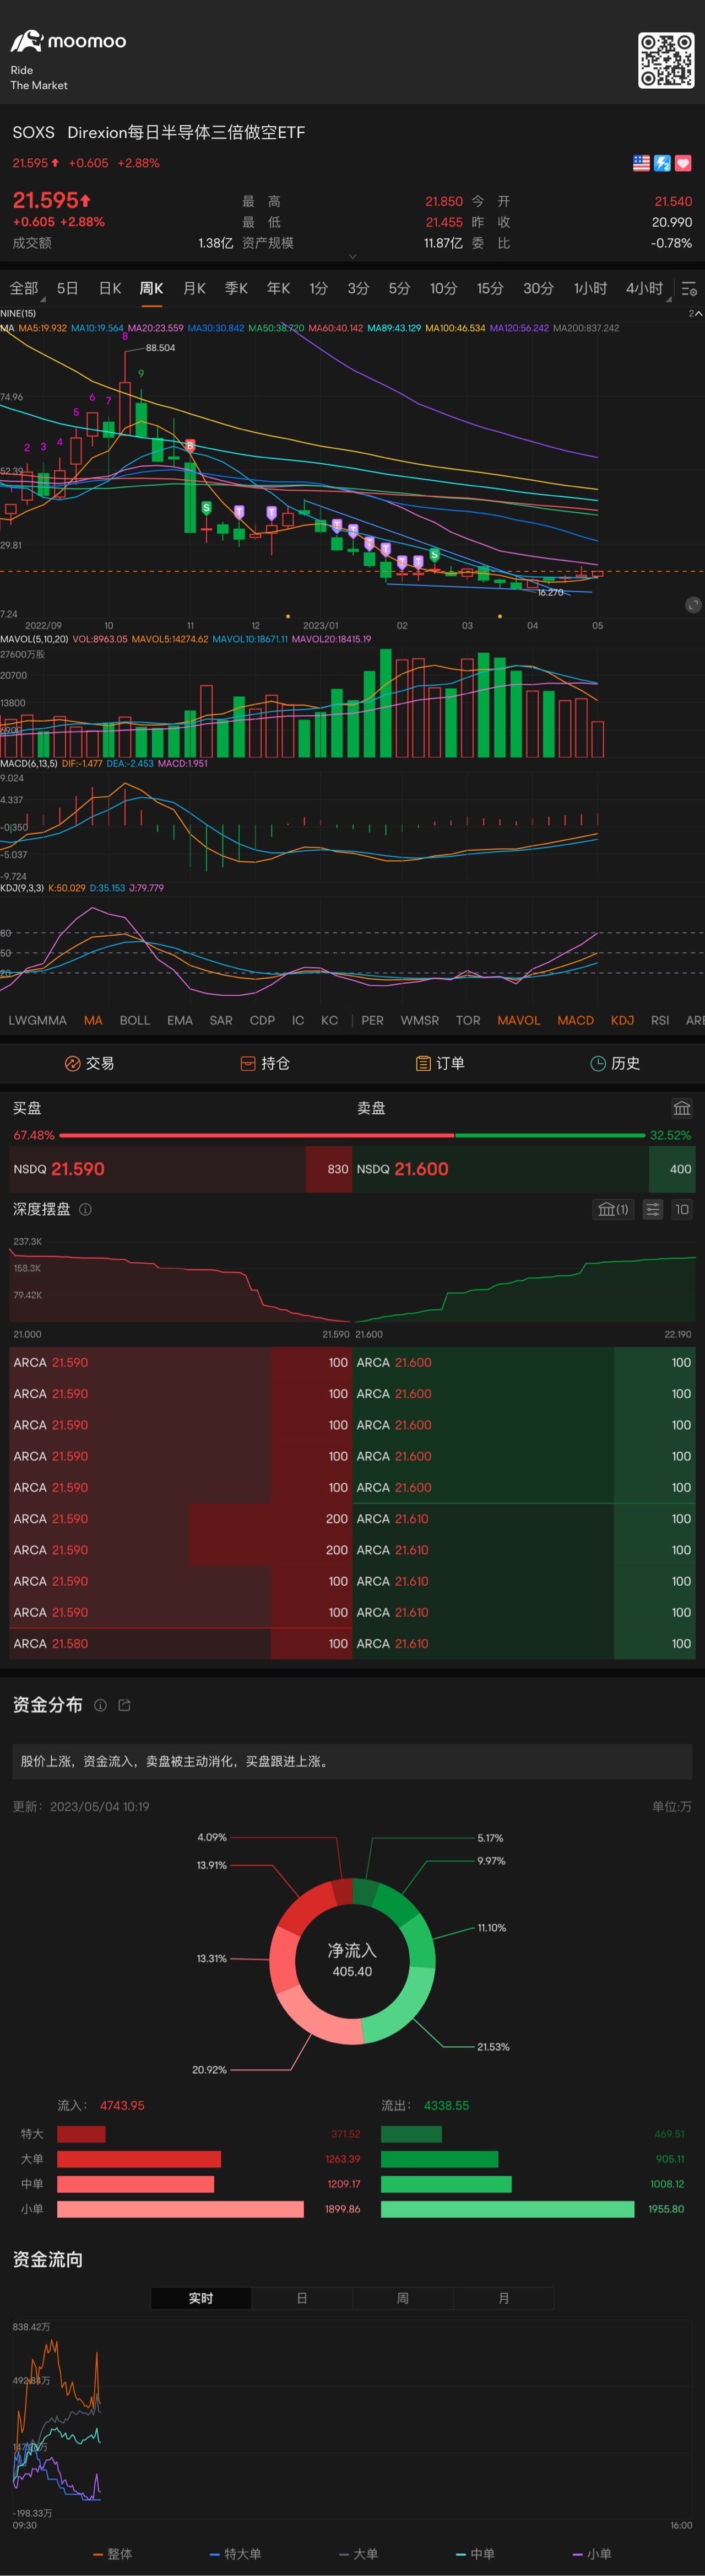
Task: Choose the 30分 interval
Action: pyautogui.click(x=538, y=288)
